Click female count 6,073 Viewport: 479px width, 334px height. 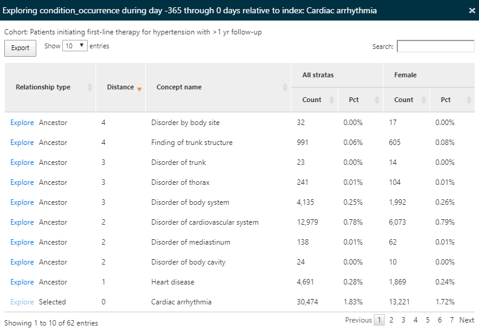pyautogui.click(x=397, y=222)
